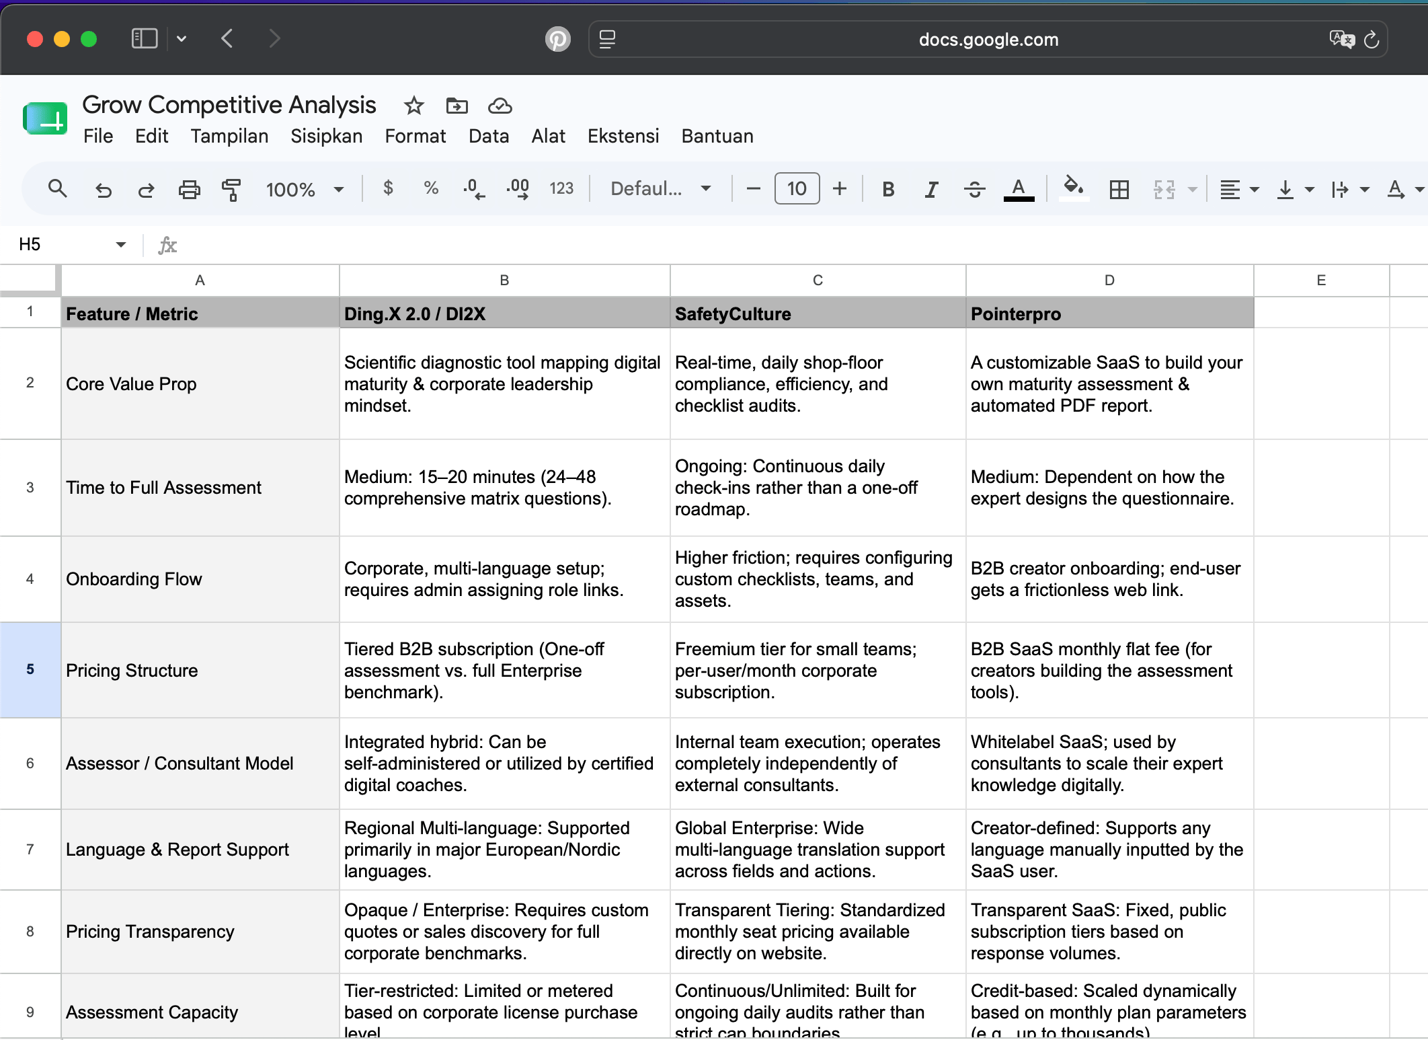Screen dimensions: 1428x1040
Task: Click the undo arrow icon
Action: point(103,190)
